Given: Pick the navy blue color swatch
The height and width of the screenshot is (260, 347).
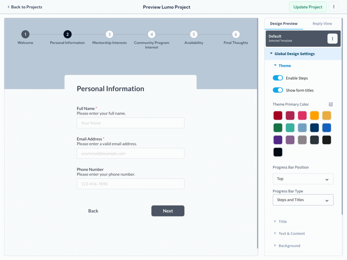Looking at the screenshot, I should [314, 128].
